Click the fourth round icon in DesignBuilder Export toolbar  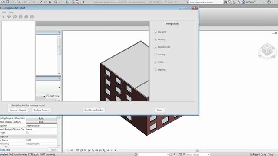point(20,16)
